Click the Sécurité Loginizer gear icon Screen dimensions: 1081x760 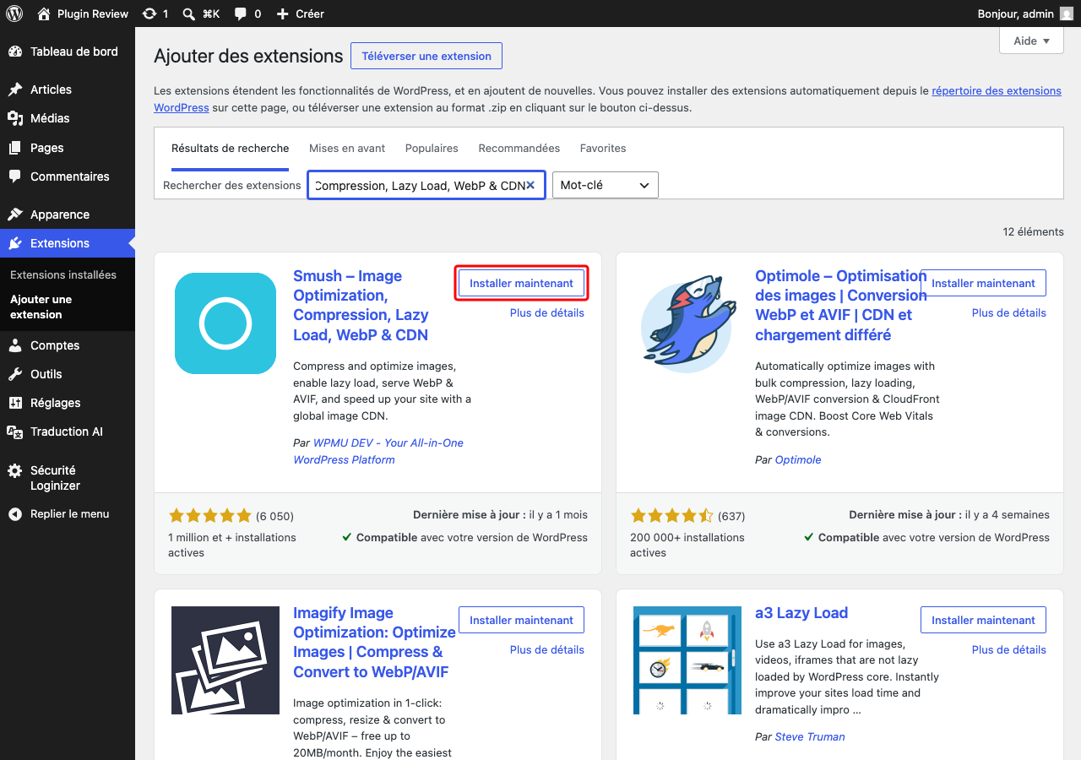point(15,470)
